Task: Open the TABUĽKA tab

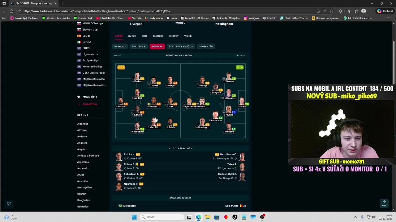Action: click(x=158, y=36)
